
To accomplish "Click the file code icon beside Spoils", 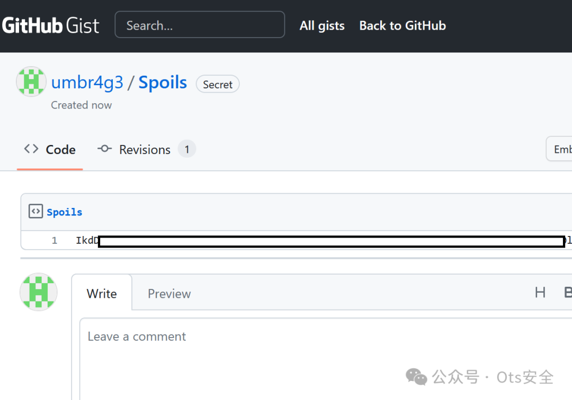I will click(x=36, y=211).
